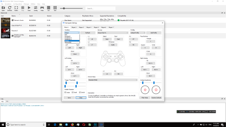Click the DualShock controller illustration

coord(113,59)
